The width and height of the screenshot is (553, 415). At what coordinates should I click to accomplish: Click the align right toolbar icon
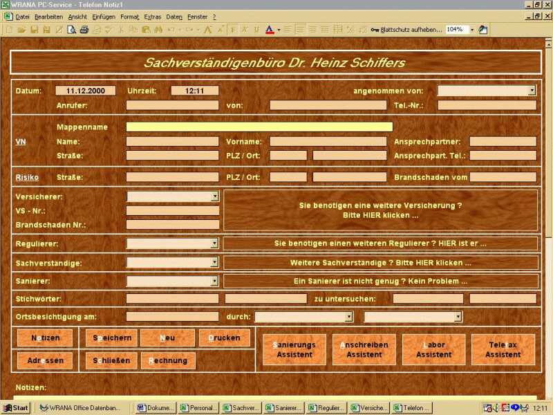click(x=312, y=30)
